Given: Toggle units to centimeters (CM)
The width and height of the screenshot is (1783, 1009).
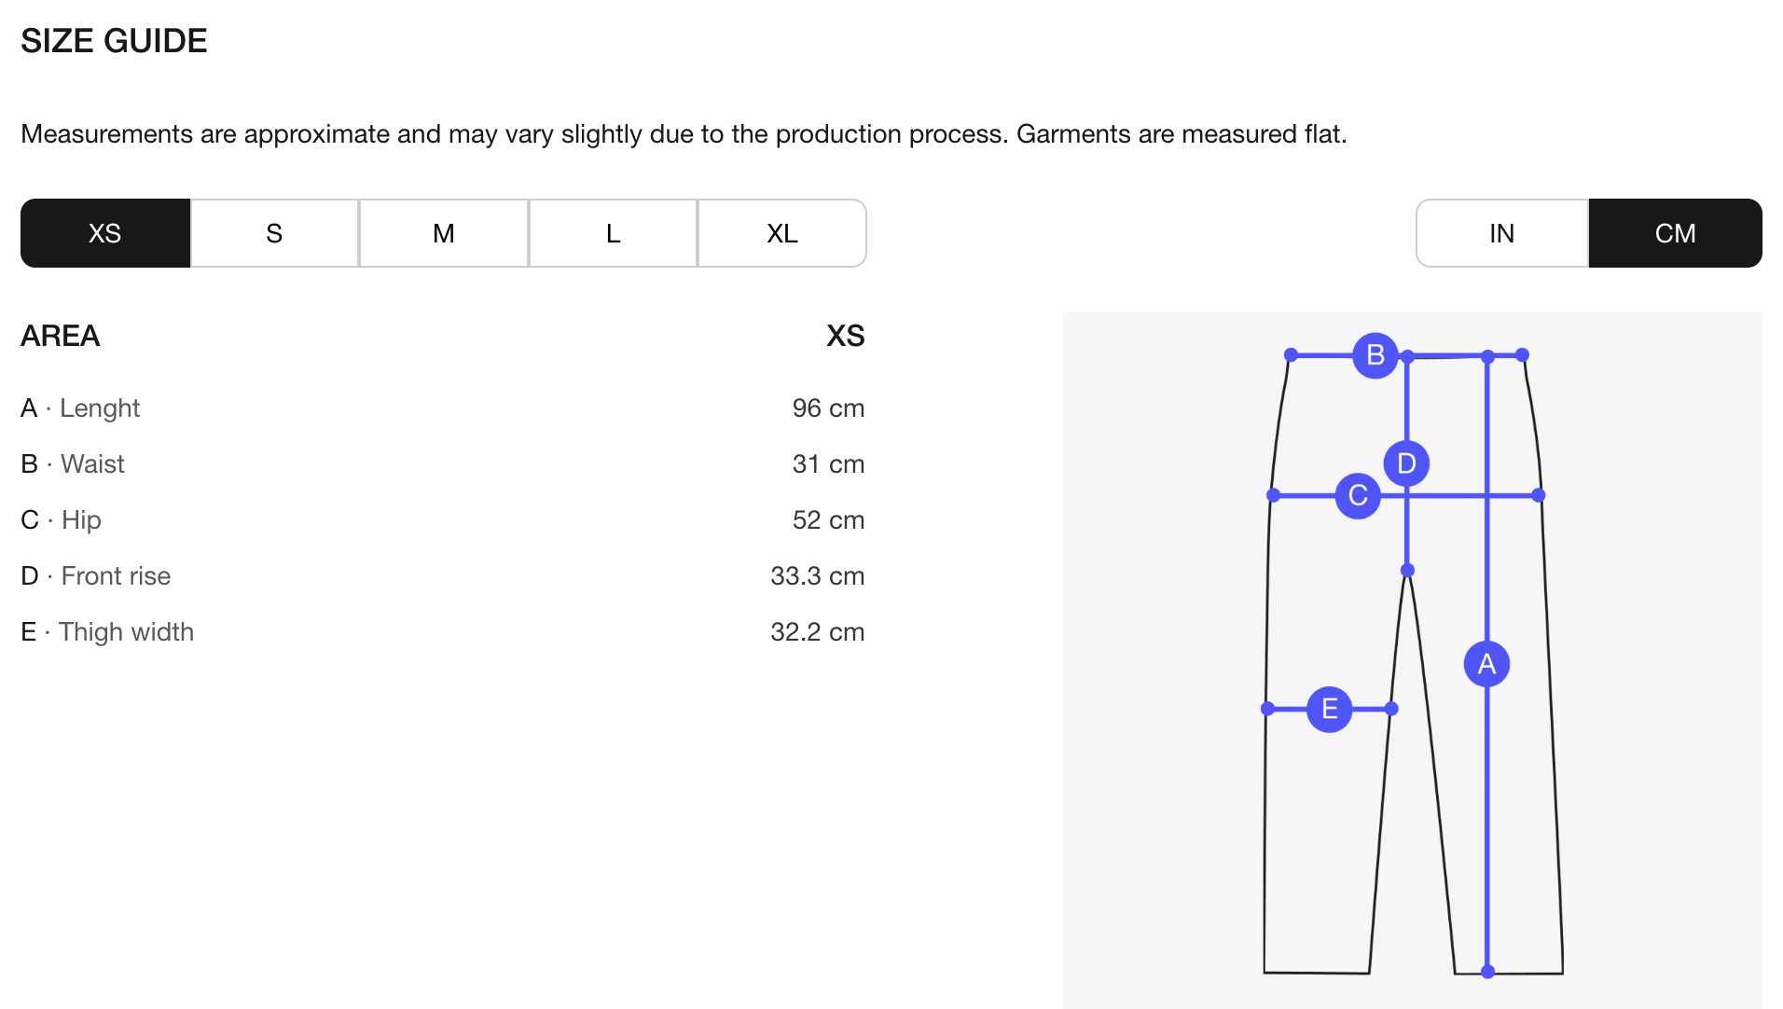Looking at the screenshot, I should 1675,233.
